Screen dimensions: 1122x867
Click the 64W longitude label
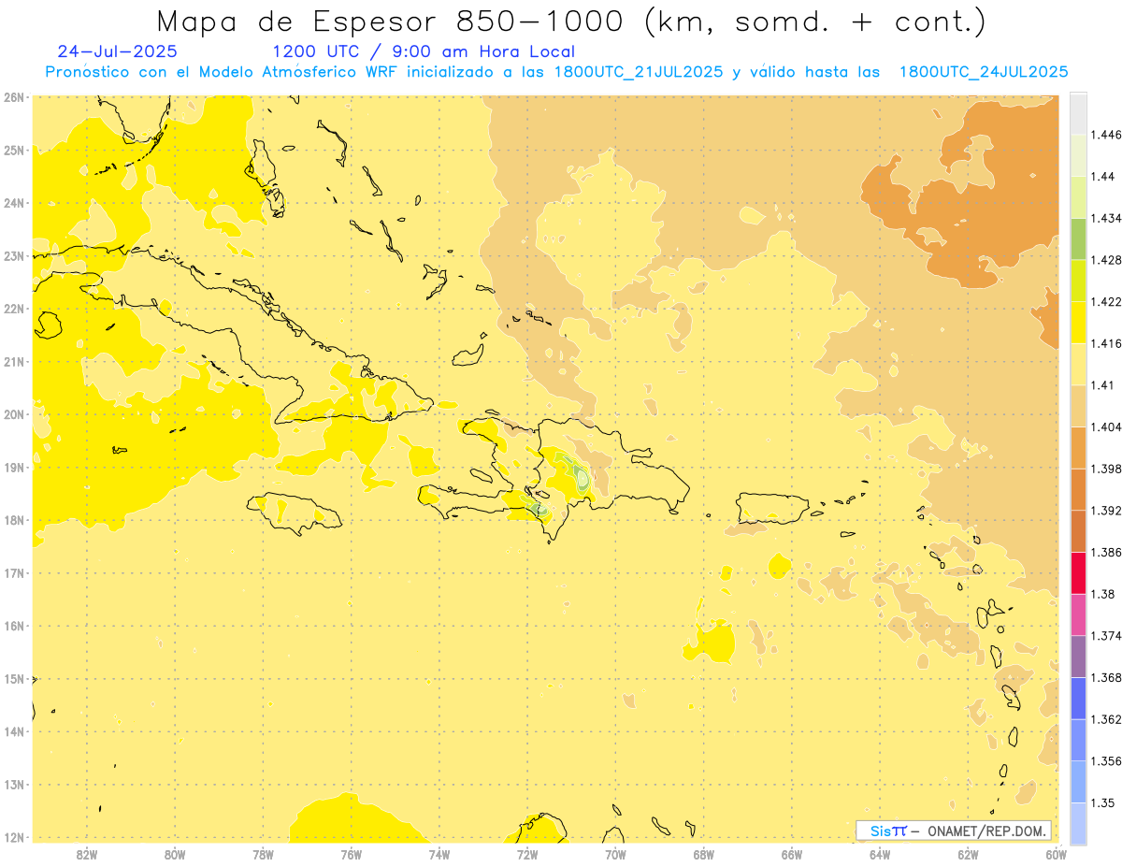[x=880, y=854]
